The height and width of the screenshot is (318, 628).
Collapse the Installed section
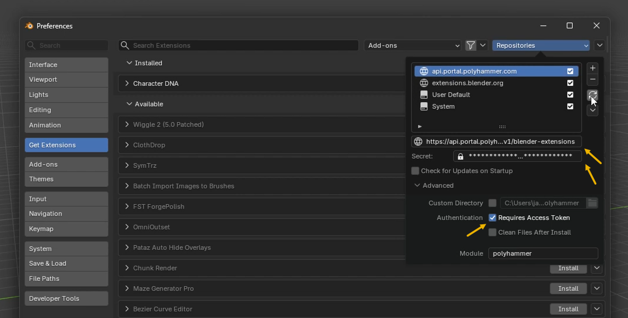point(129,63)
